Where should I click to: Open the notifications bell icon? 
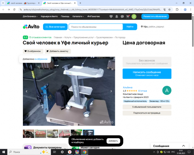117,16
